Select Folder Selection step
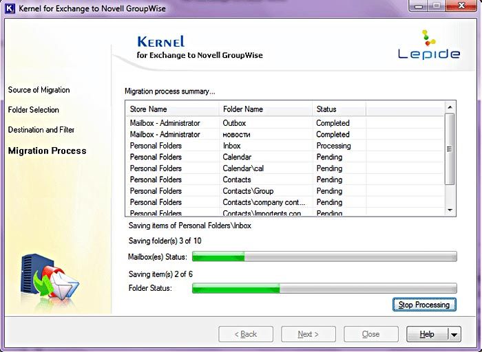The height and width of the screenshot is (352, 482). pyautogui.click(x=33, y=110)
